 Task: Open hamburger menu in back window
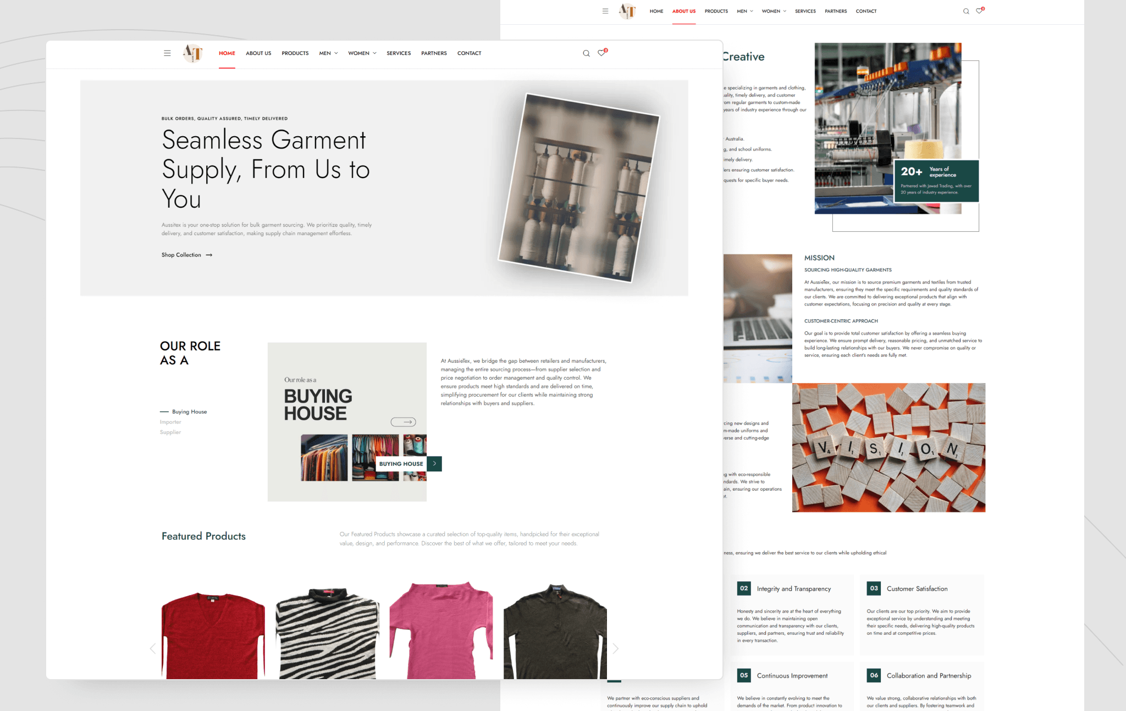[605, 11]
